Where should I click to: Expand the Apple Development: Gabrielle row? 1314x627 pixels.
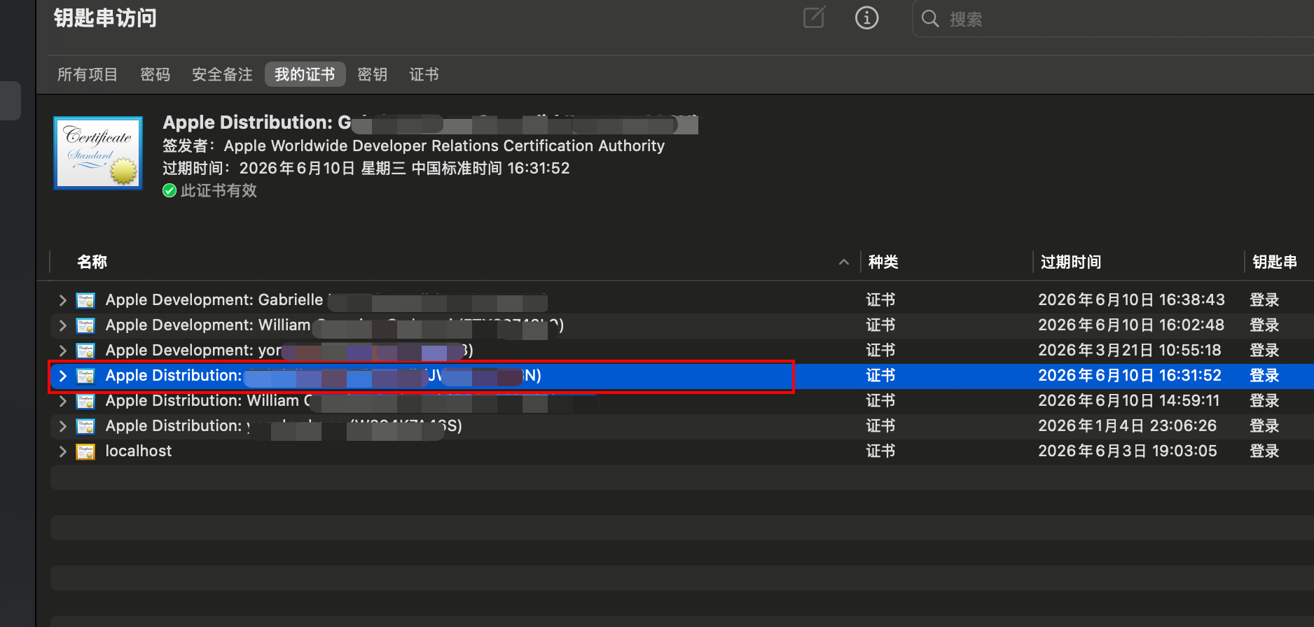point(62,300)
